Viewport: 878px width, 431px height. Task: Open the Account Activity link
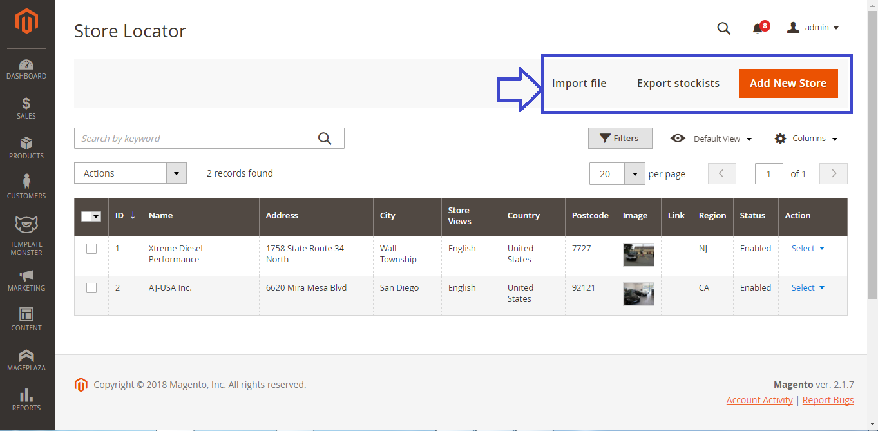759,399
